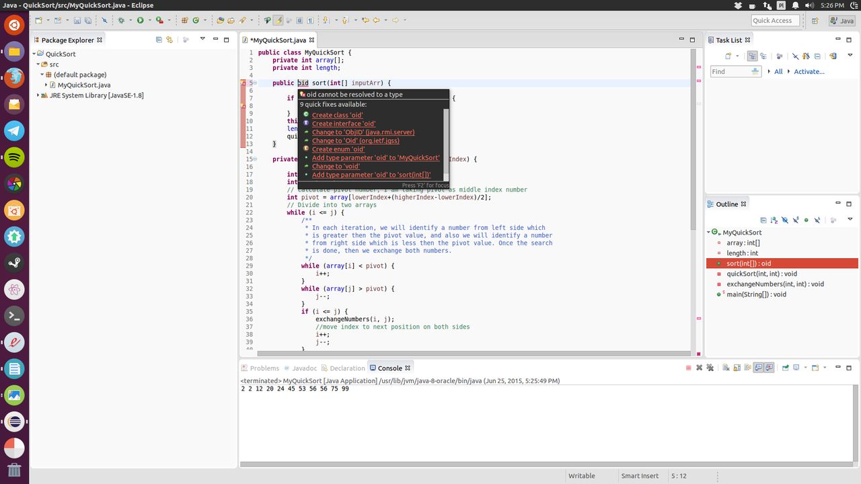The image size is (861, 484).
Task: Toggle Mark Occurrences in the toolbar
Action: [278, 20]
